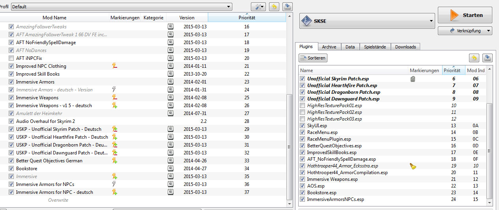The image size is (499, 210).
Task: Click the restore backup icon beside profile
Action: point(274,6)
